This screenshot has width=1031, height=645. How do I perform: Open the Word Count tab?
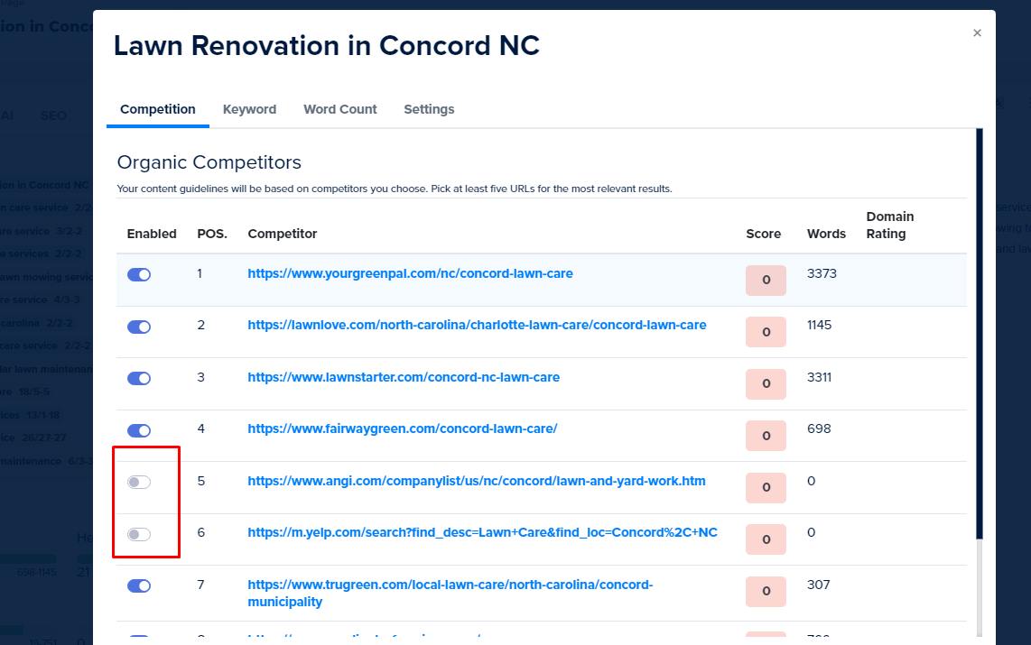coord(339,109)
